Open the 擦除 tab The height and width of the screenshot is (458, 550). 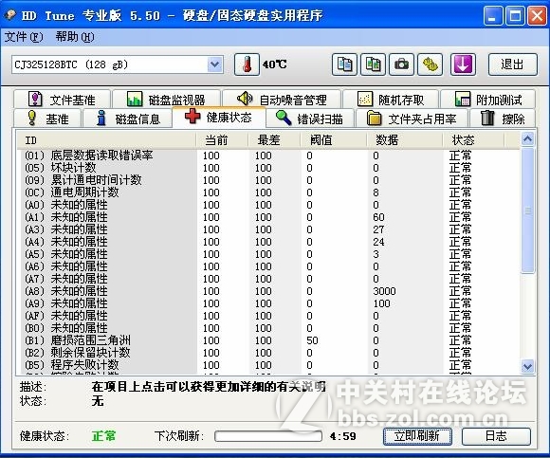(503, 119)
